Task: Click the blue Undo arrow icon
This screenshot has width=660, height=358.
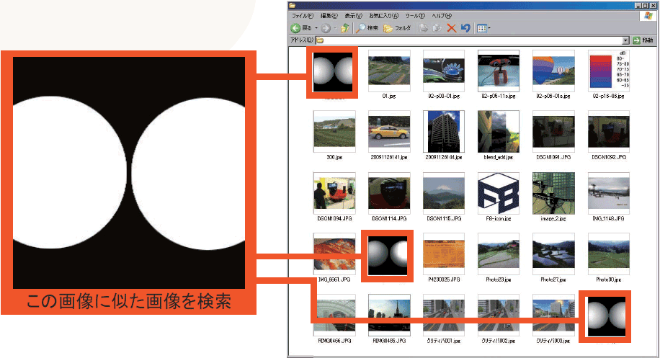Action: click(465, 28)
